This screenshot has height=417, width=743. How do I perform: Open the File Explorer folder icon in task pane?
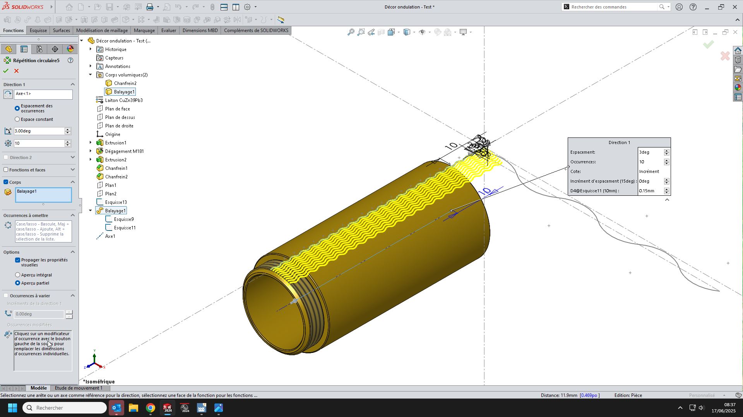click(x=738, y=69)
